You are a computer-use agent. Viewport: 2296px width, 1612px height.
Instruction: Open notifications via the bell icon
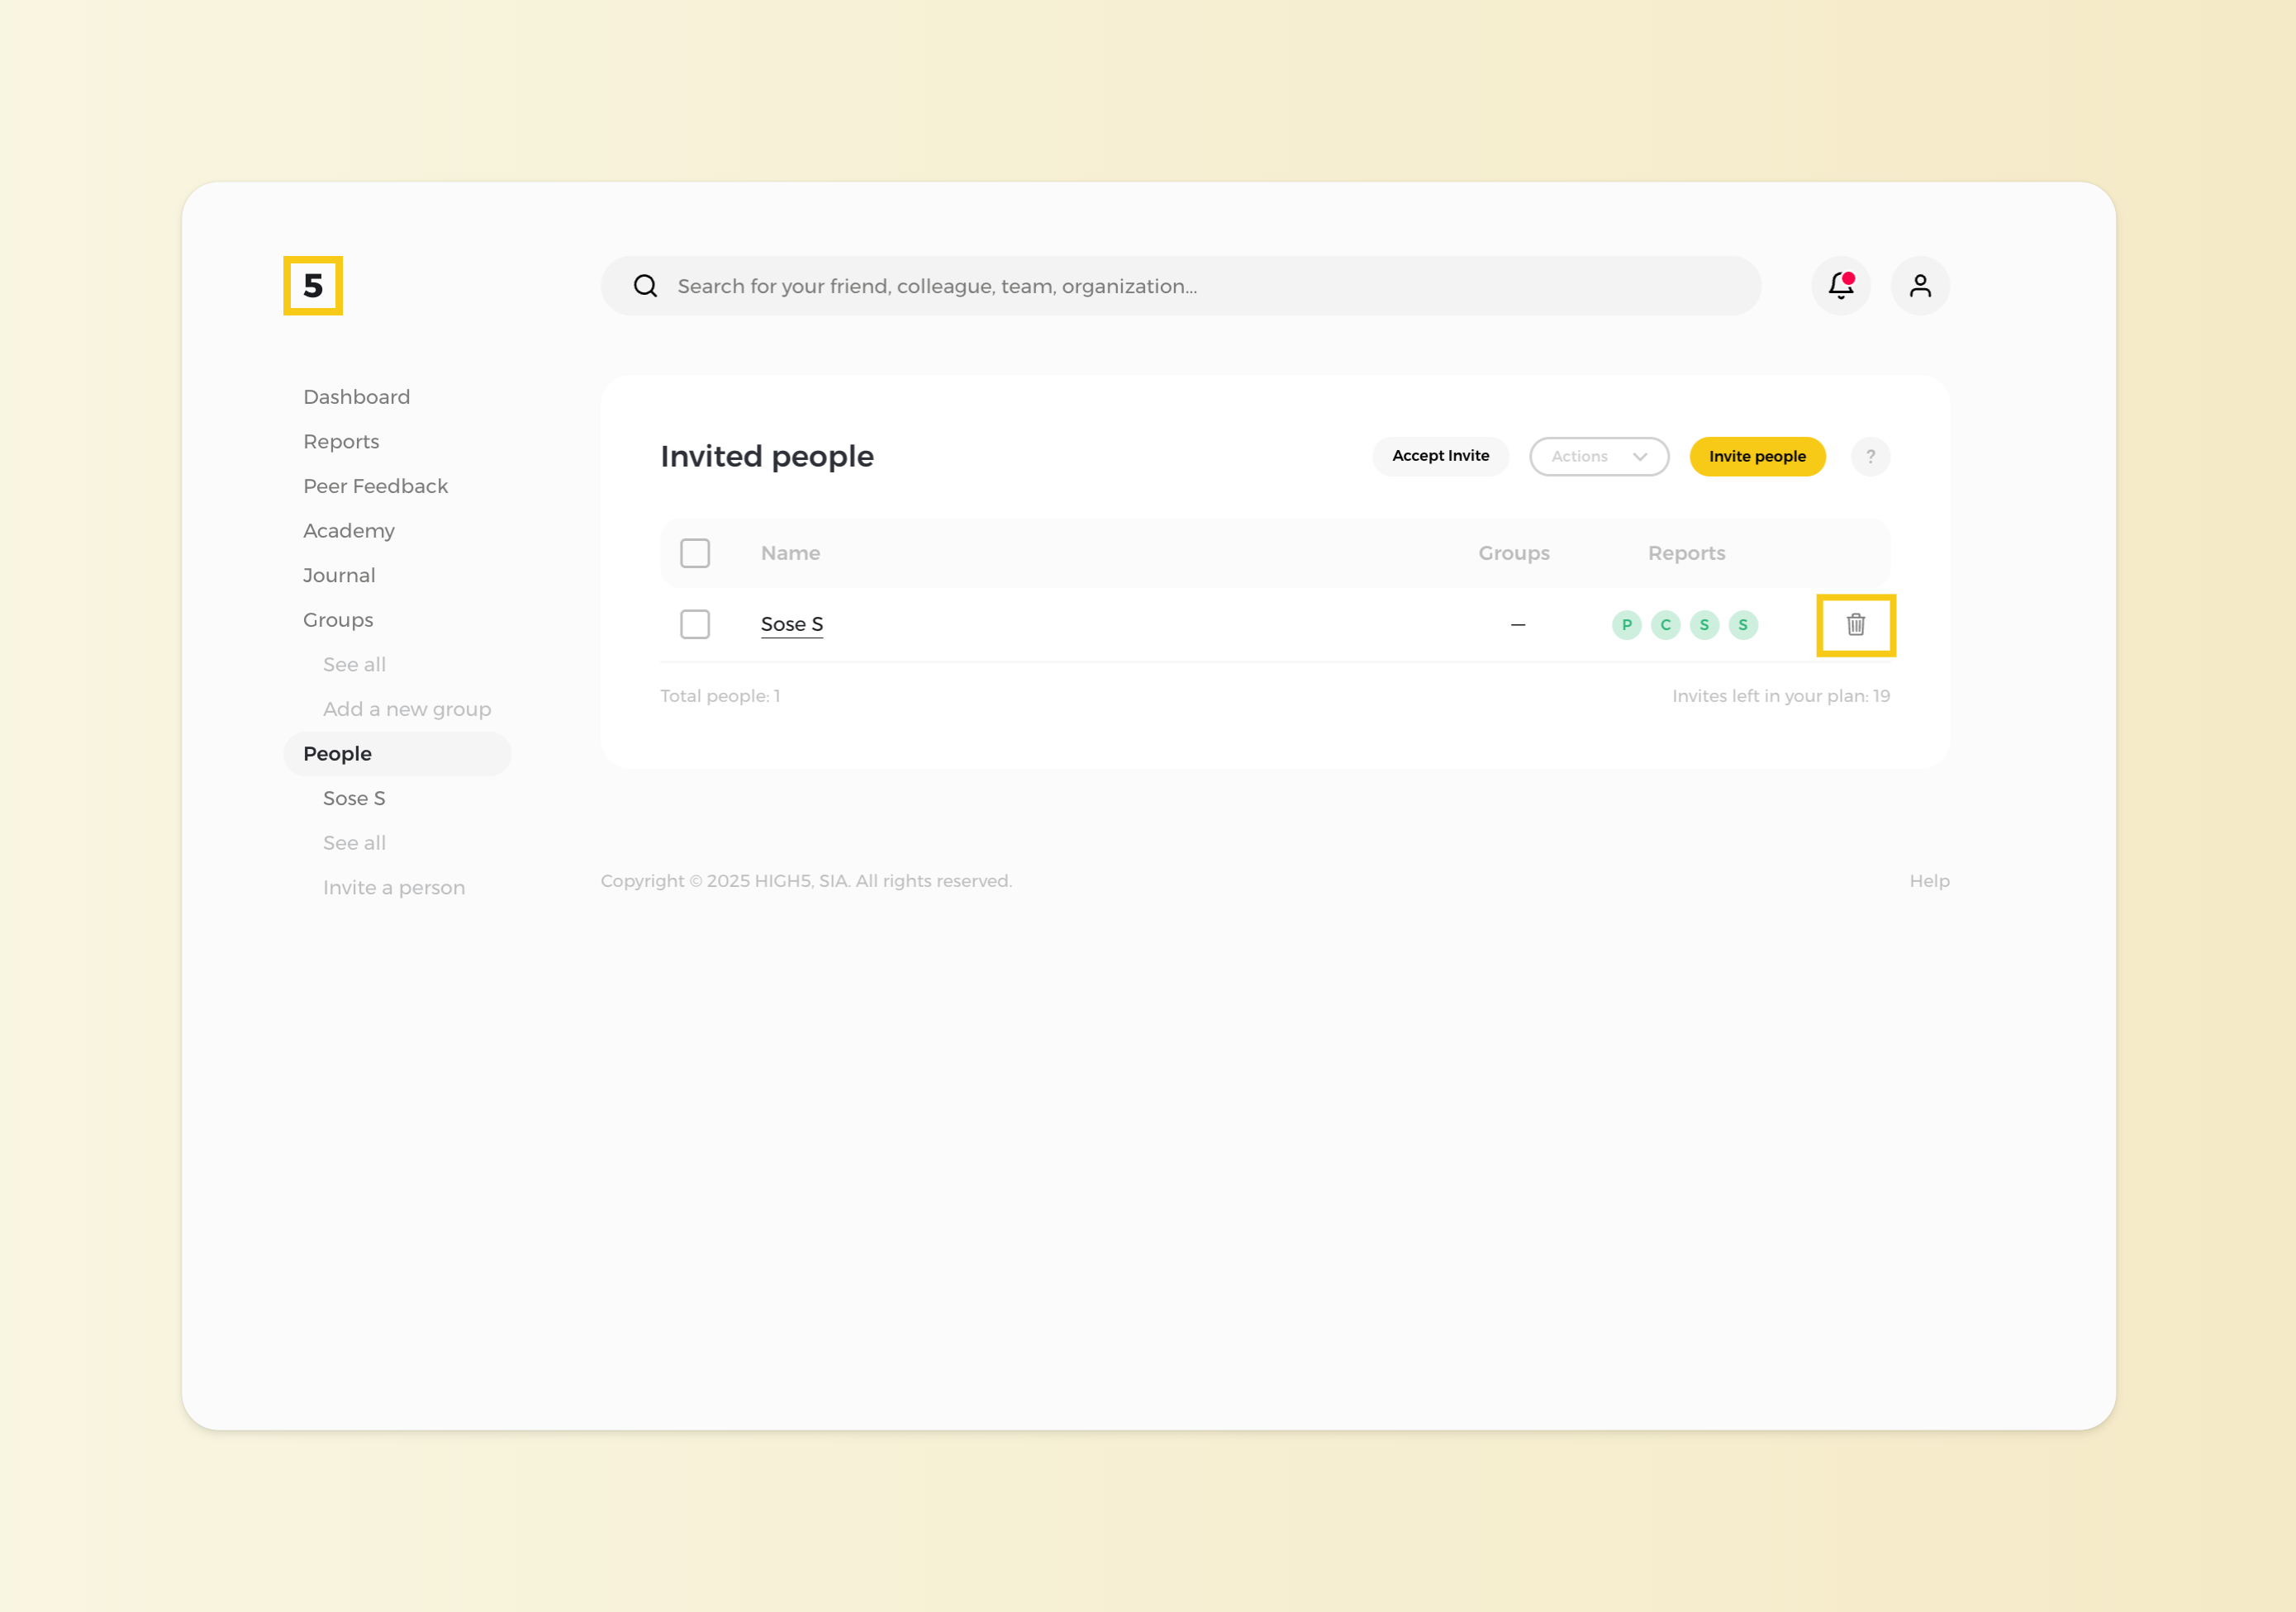(1841, 286)
